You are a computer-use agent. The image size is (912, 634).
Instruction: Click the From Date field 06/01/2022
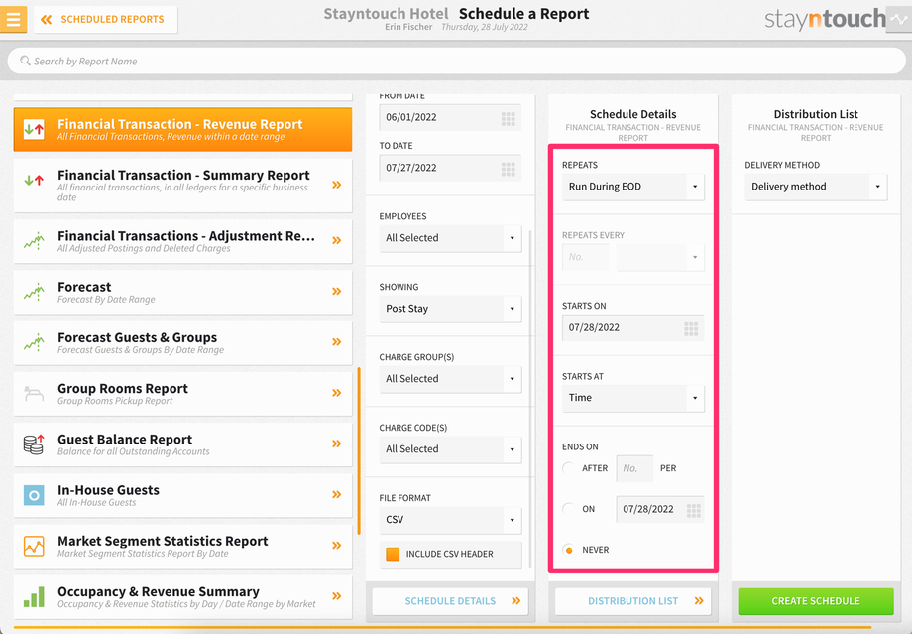450,118
